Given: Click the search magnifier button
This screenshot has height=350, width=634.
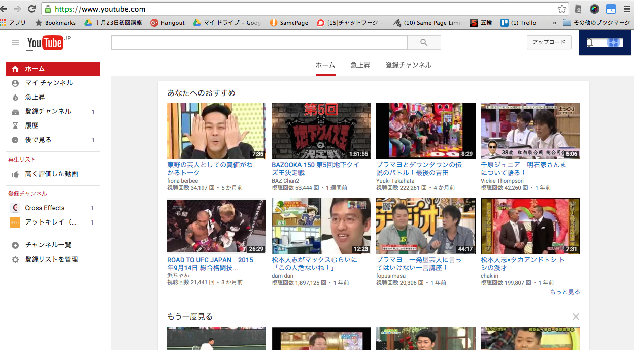Looking at the screenshot, I should coord(424,42).
